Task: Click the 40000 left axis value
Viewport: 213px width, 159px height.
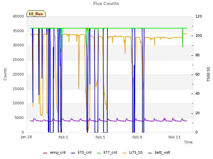Action: pyautogui.click(x=18, y=16)
